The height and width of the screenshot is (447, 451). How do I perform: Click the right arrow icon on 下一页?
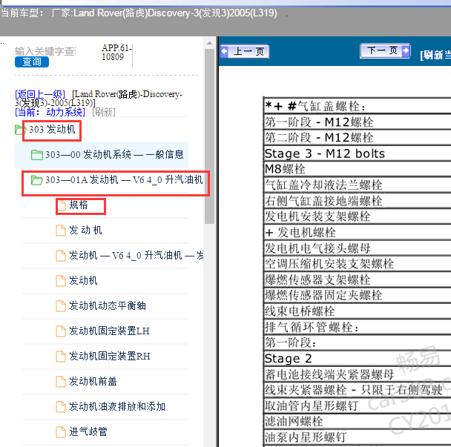406,51
